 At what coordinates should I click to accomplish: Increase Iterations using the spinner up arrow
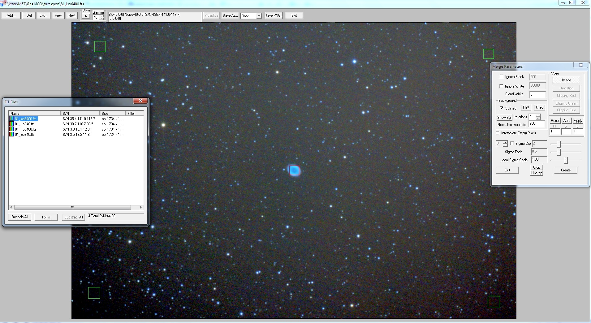tap(538, 116)
